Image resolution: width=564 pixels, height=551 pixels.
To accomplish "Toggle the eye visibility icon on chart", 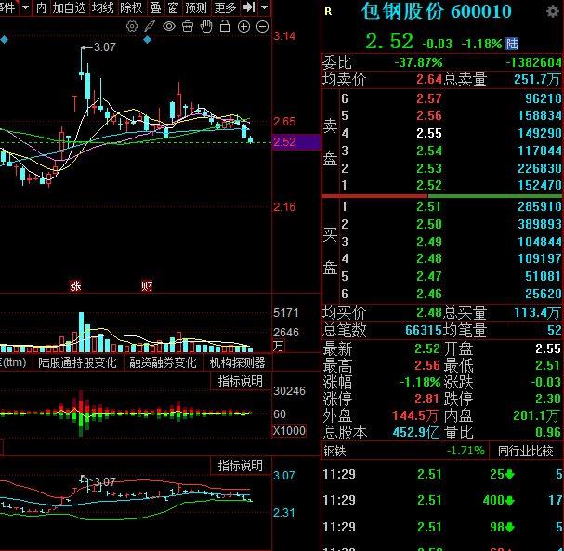I will click(169, 26).
